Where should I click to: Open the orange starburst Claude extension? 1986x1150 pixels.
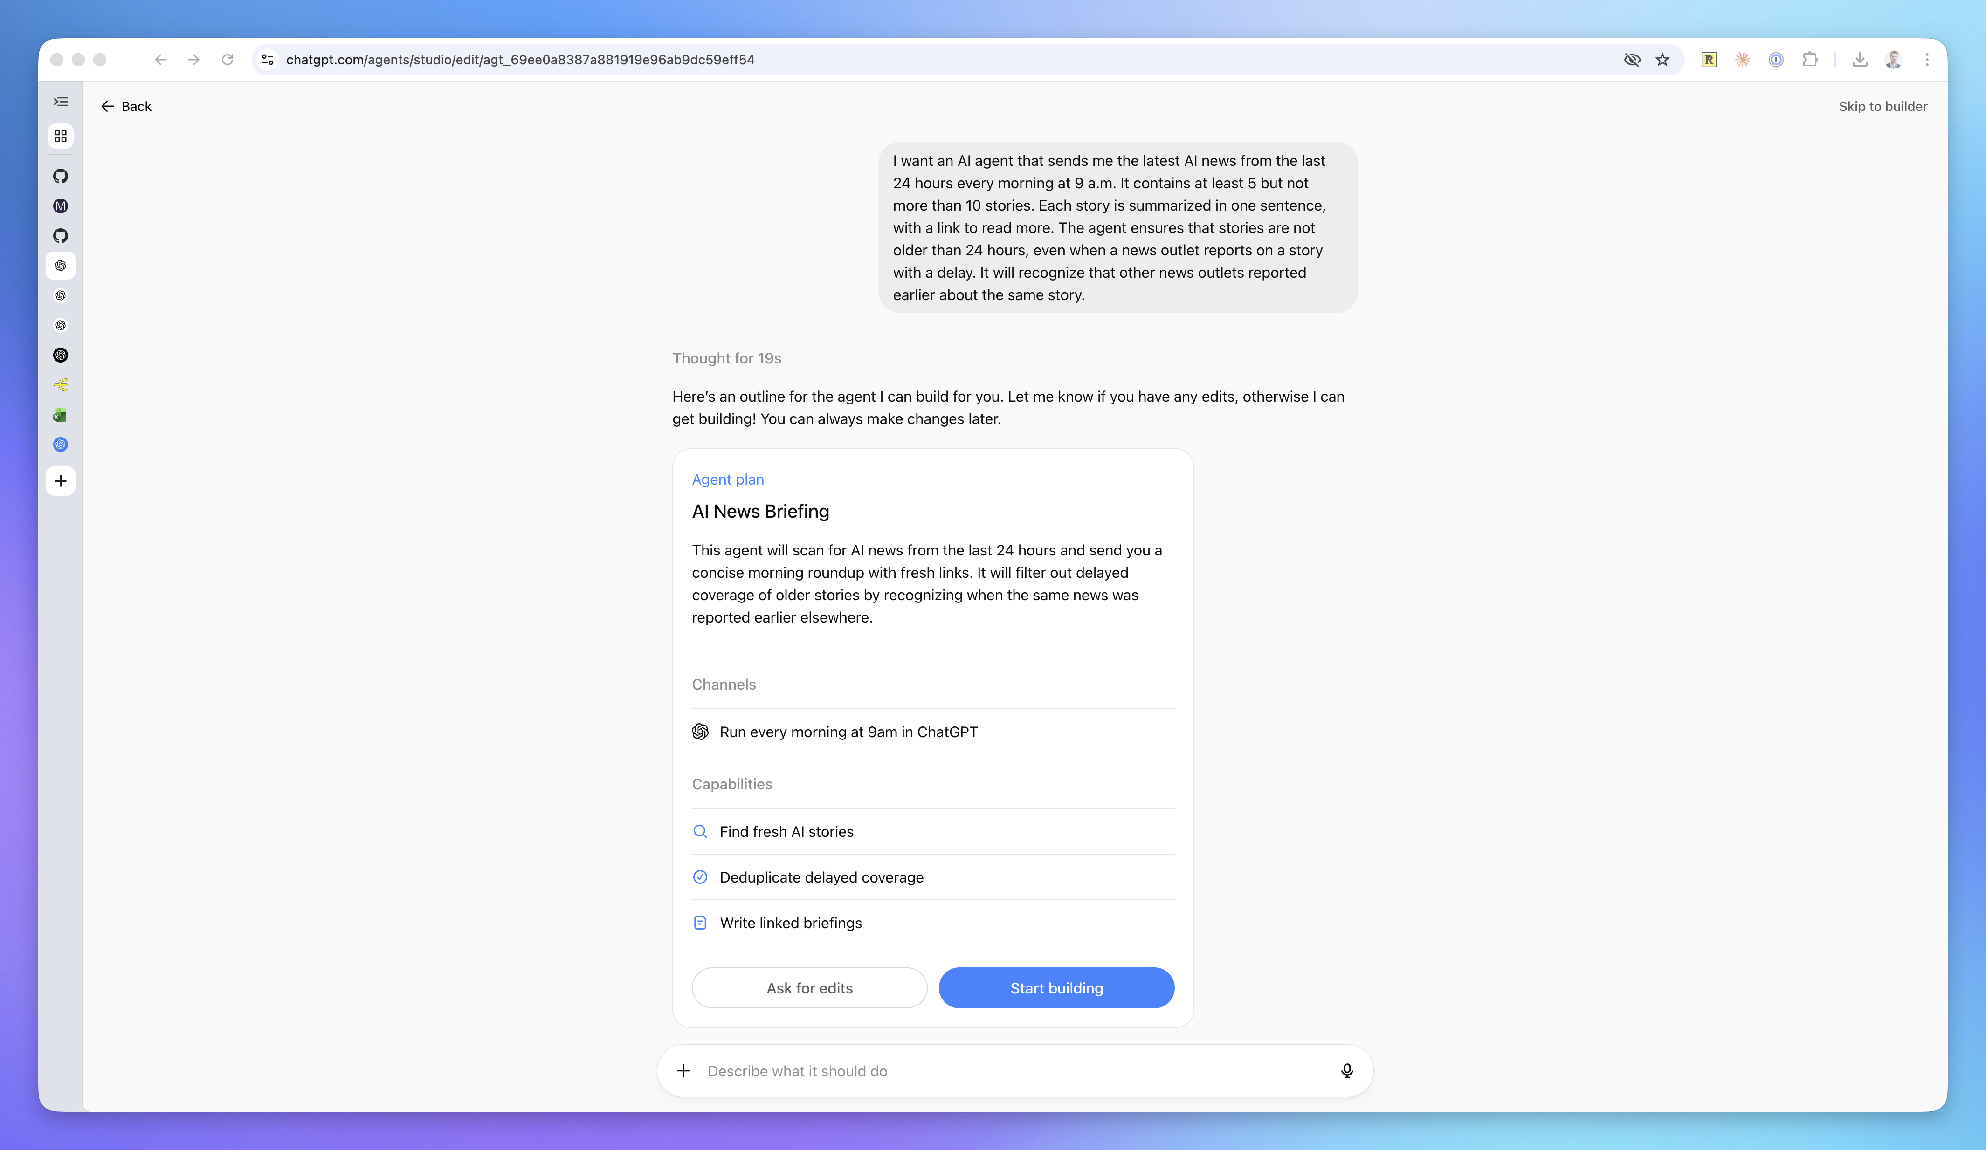click(x=1743, y=60)
